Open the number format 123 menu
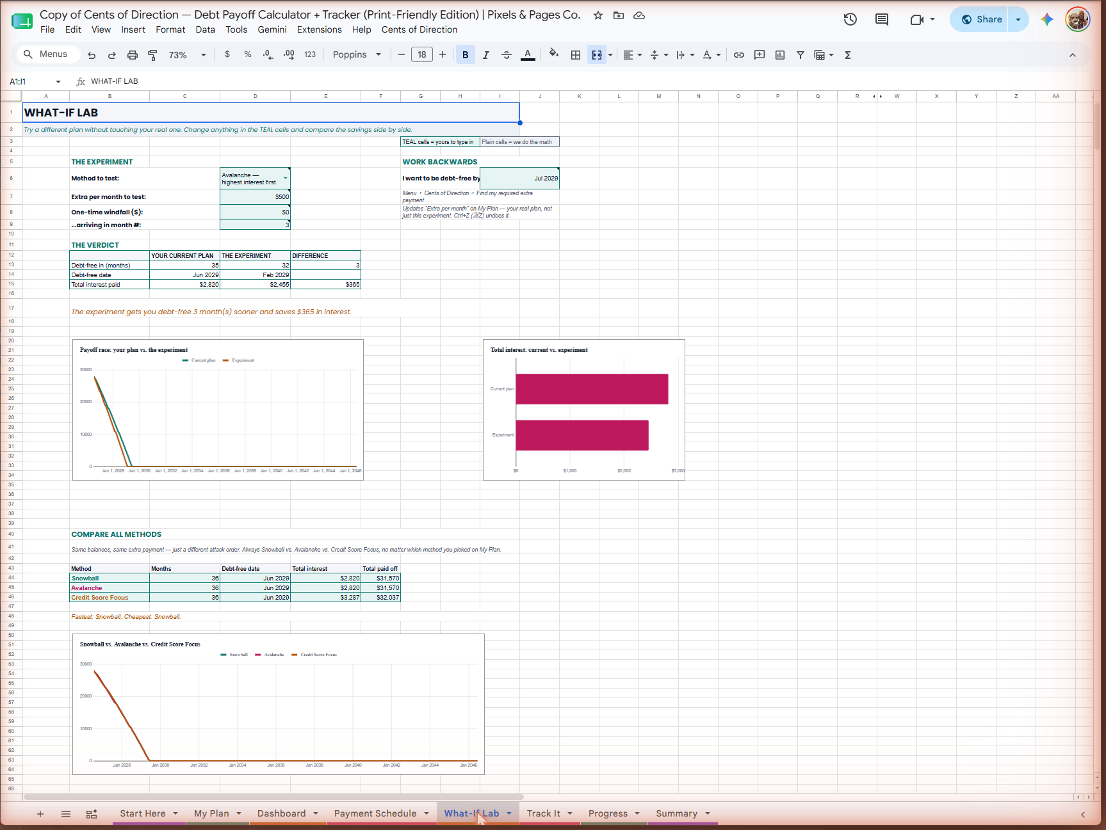Image resolution: width=1106 pixels, height=830 pixels. pos(310,54)
